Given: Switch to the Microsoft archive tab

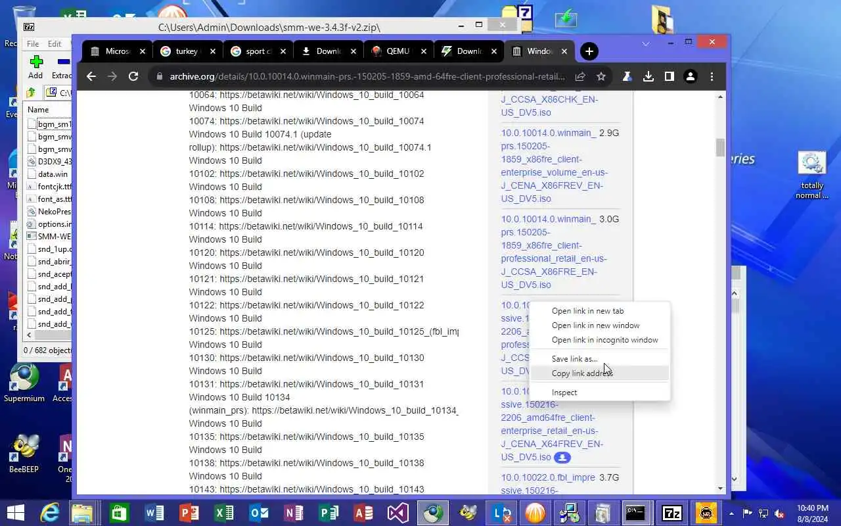Looking at the screenshot, I should [x=118, y=51].
